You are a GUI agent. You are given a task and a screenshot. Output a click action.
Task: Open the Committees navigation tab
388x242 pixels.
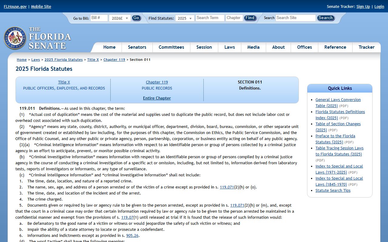pyautogui.click(x=171, y=47)
